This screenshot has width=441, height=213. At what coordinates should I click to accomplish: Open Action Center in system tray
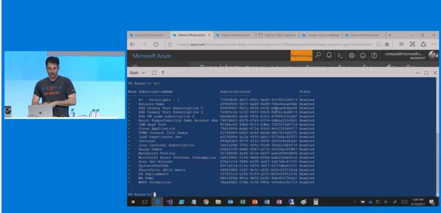click(432, 202)
